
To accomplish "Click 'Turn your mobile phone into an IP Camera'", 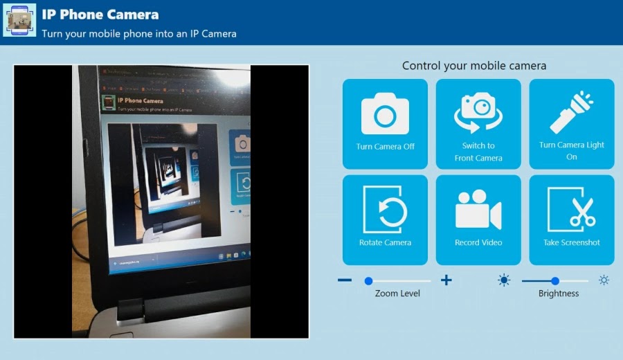I will tap(139, 34).
